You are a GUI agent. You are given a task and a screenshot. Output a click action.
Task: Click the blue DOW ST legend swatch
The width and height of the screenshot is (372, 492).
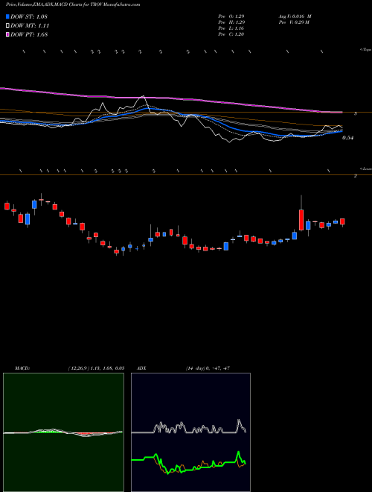click(x=7, y=16)
